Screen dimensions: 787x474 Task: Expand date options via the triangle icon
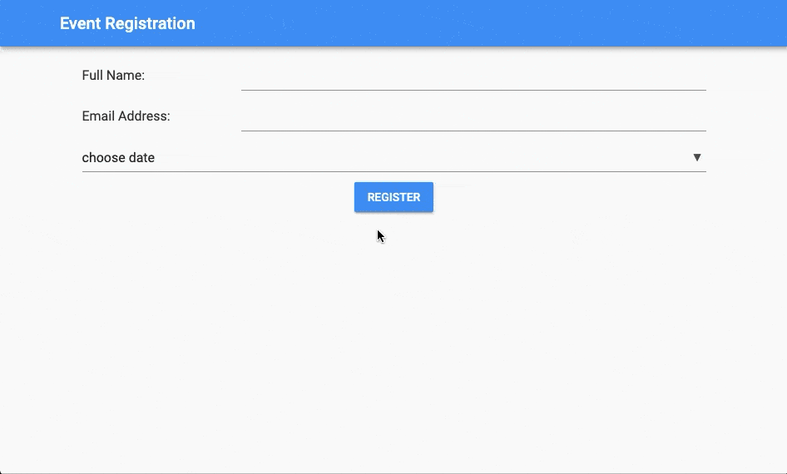(697, 157)
